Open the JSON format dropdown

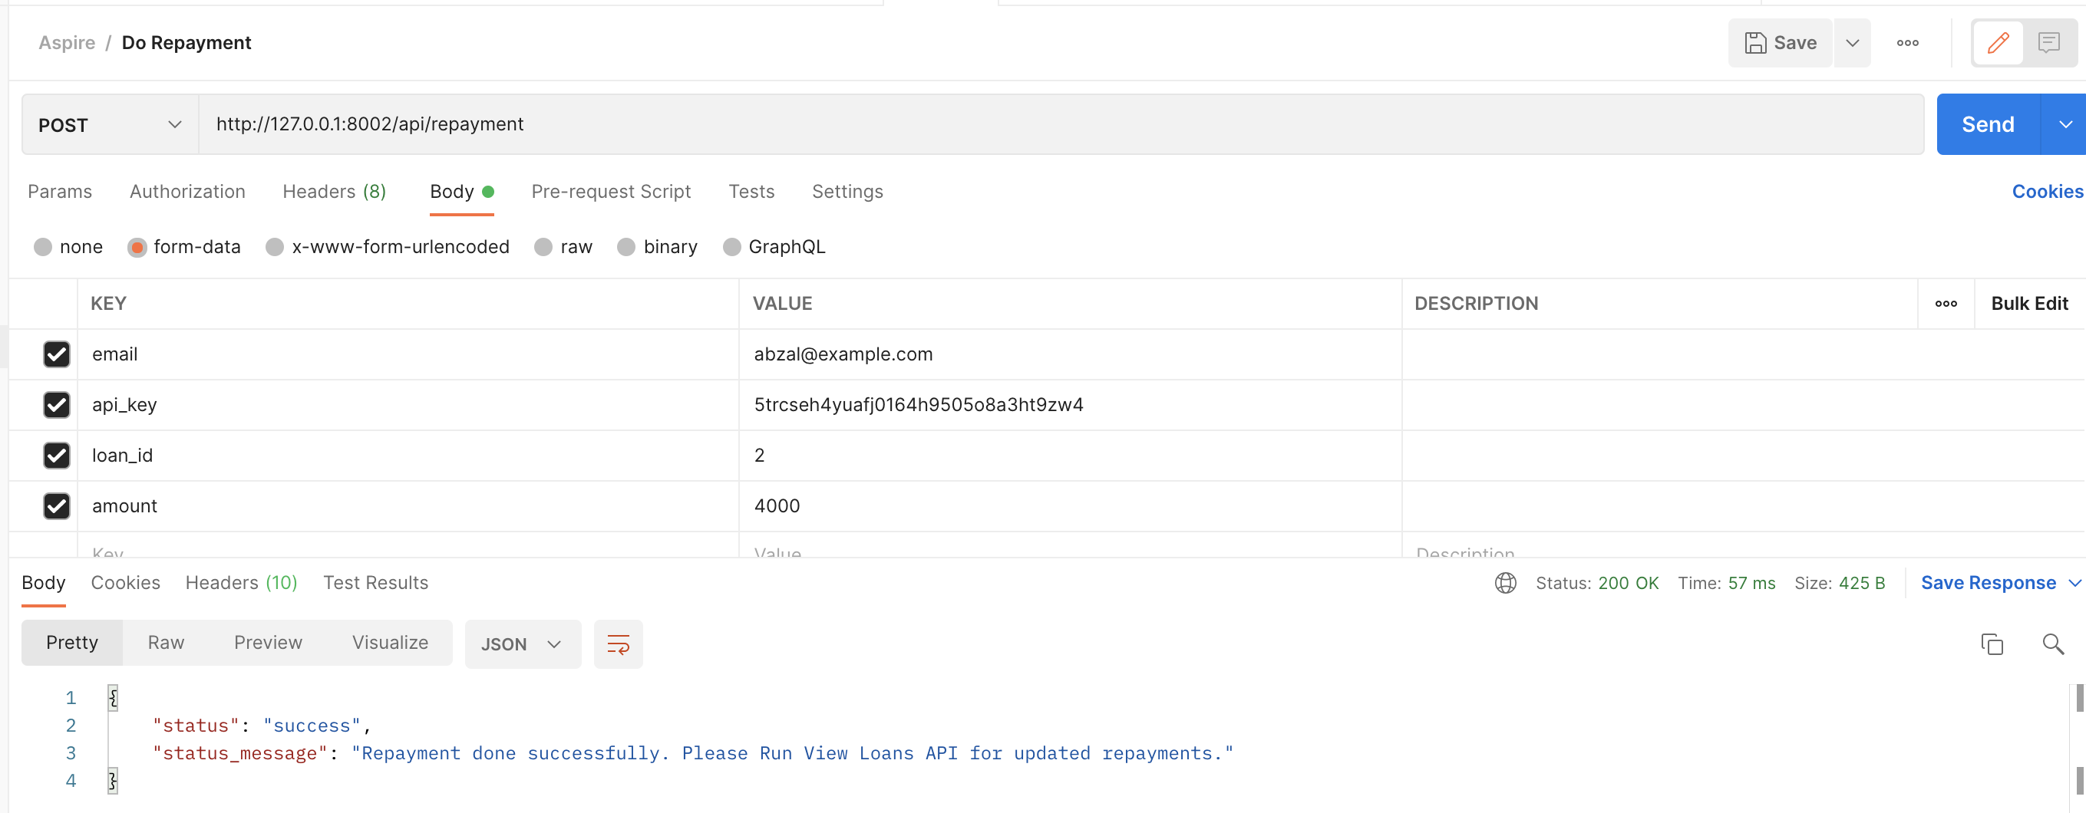point(523,644)
